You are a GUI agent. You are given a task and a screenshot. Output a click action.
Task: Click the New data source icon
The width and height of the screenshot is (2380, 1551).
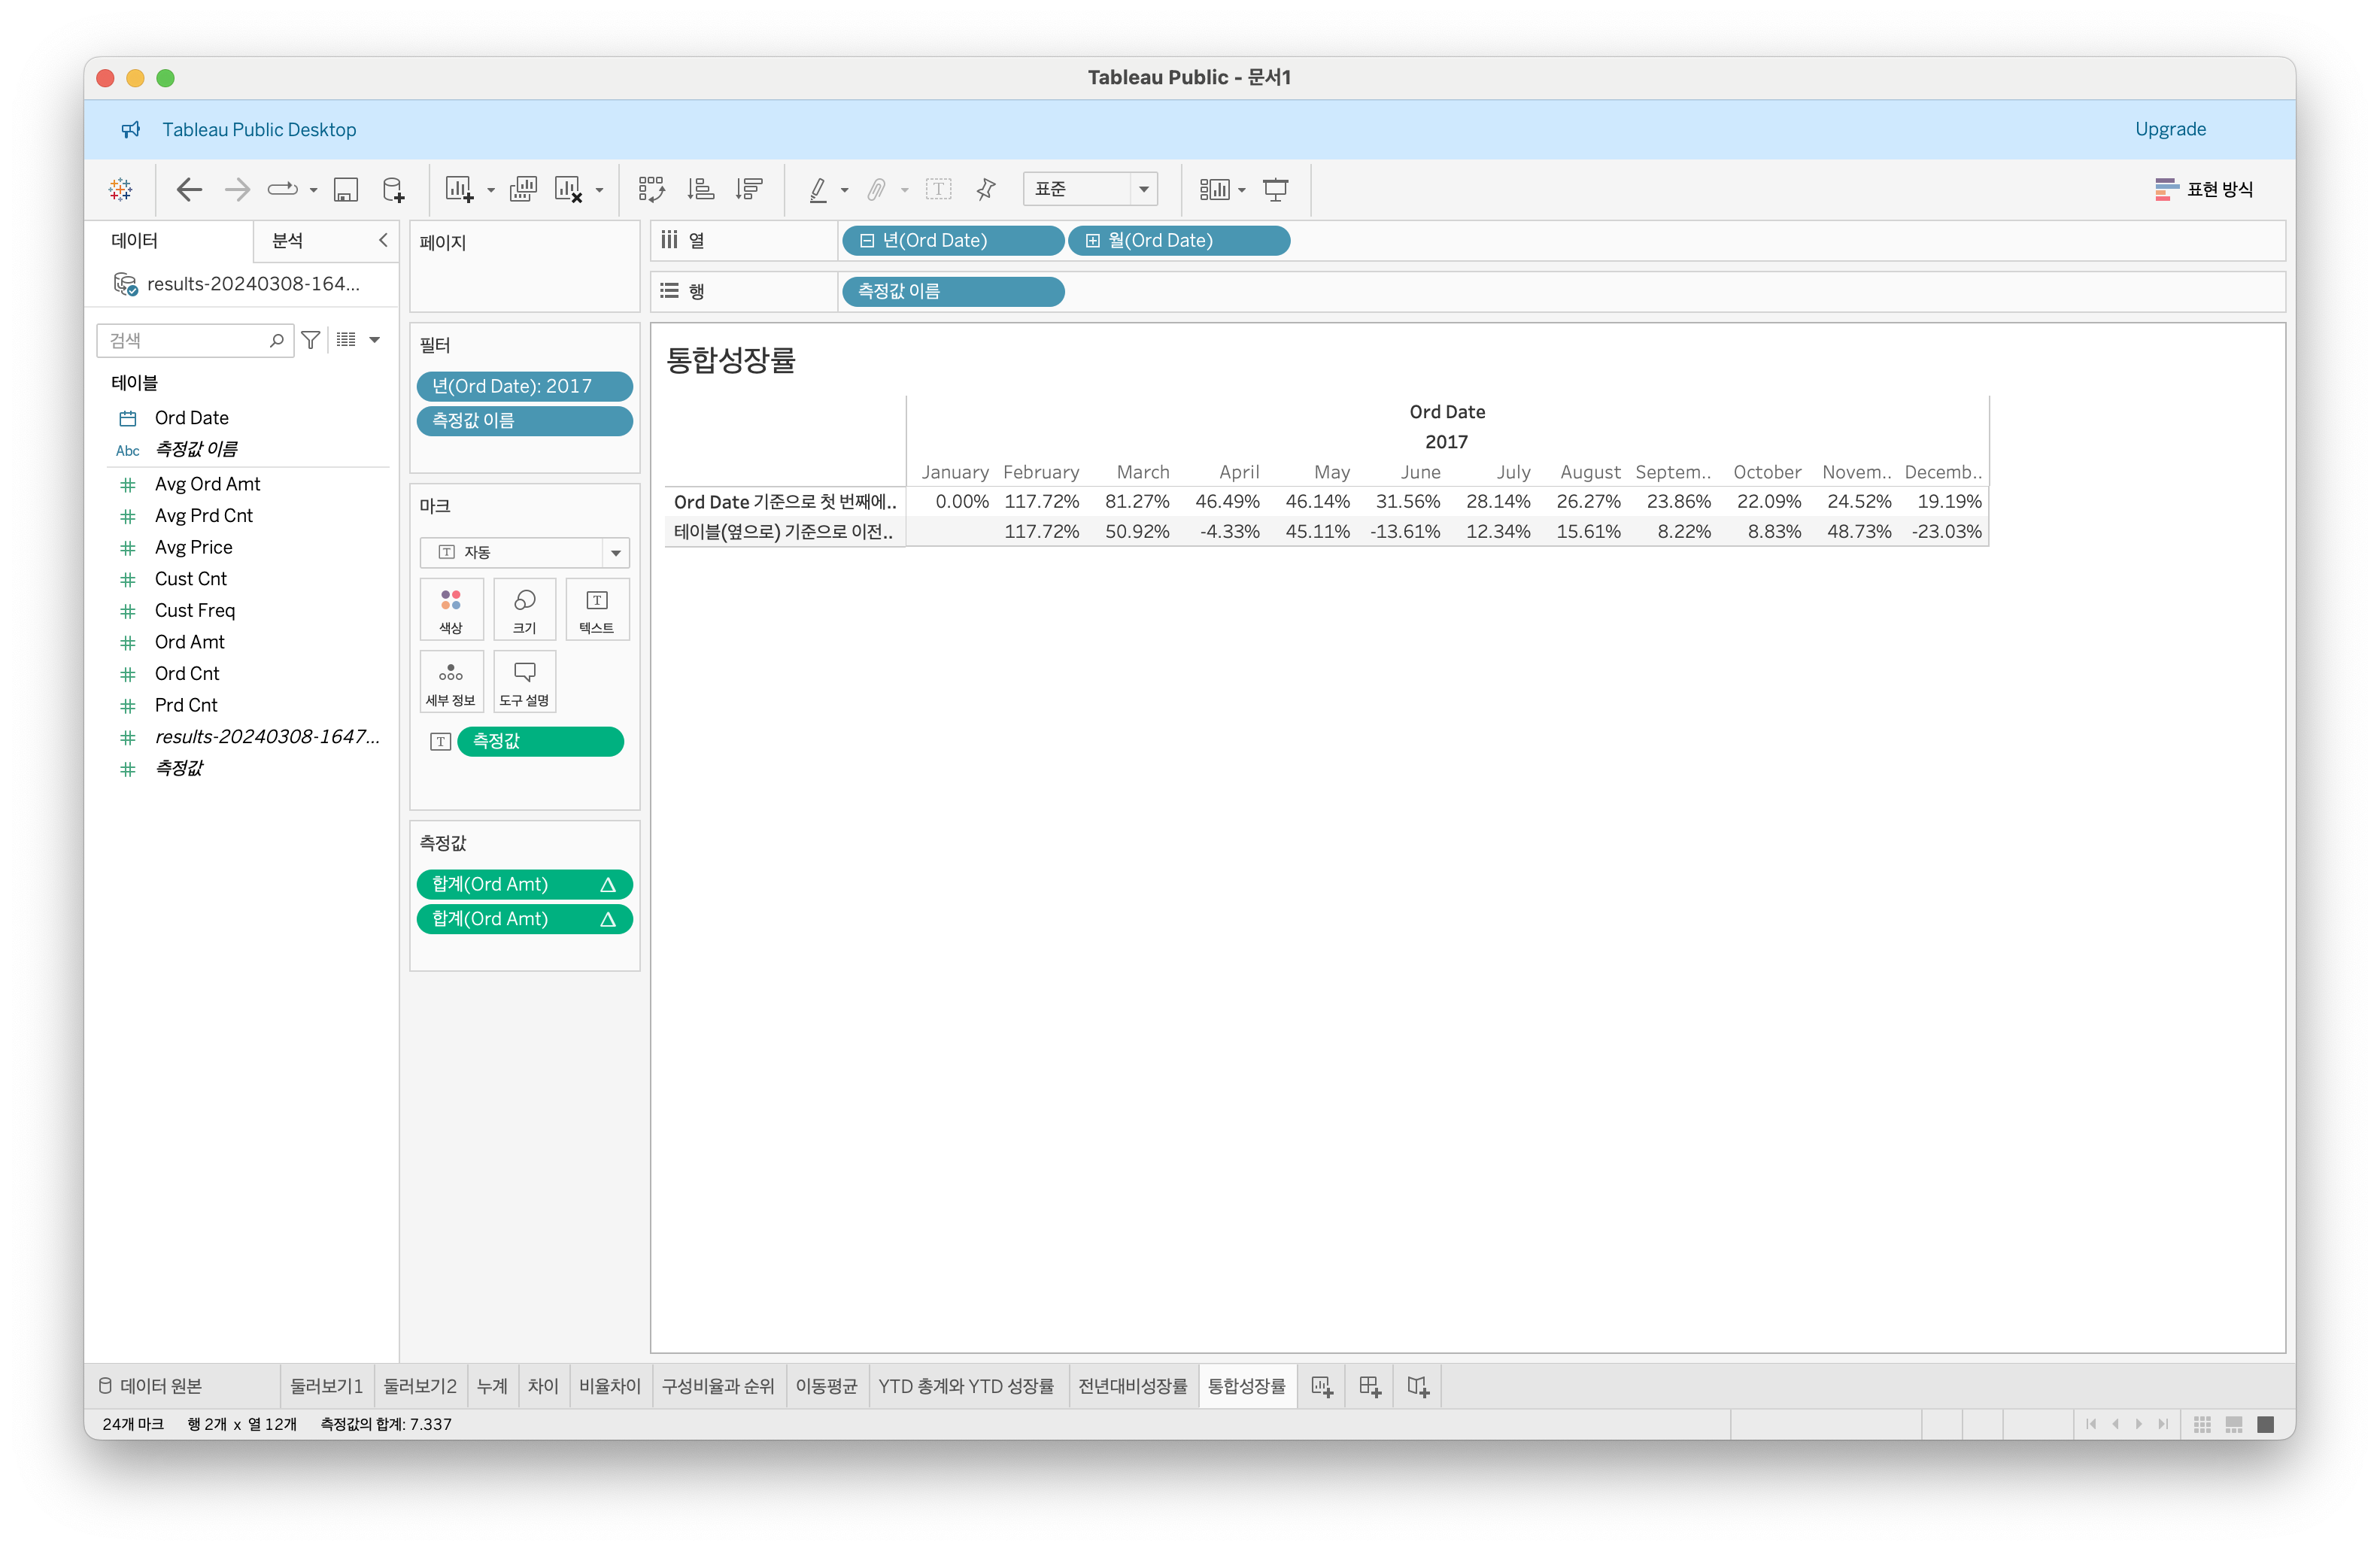point(394,189)
